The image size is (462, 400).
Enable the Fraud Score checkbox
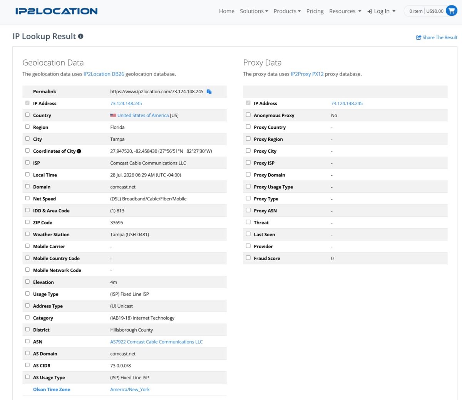pos(248,258)
